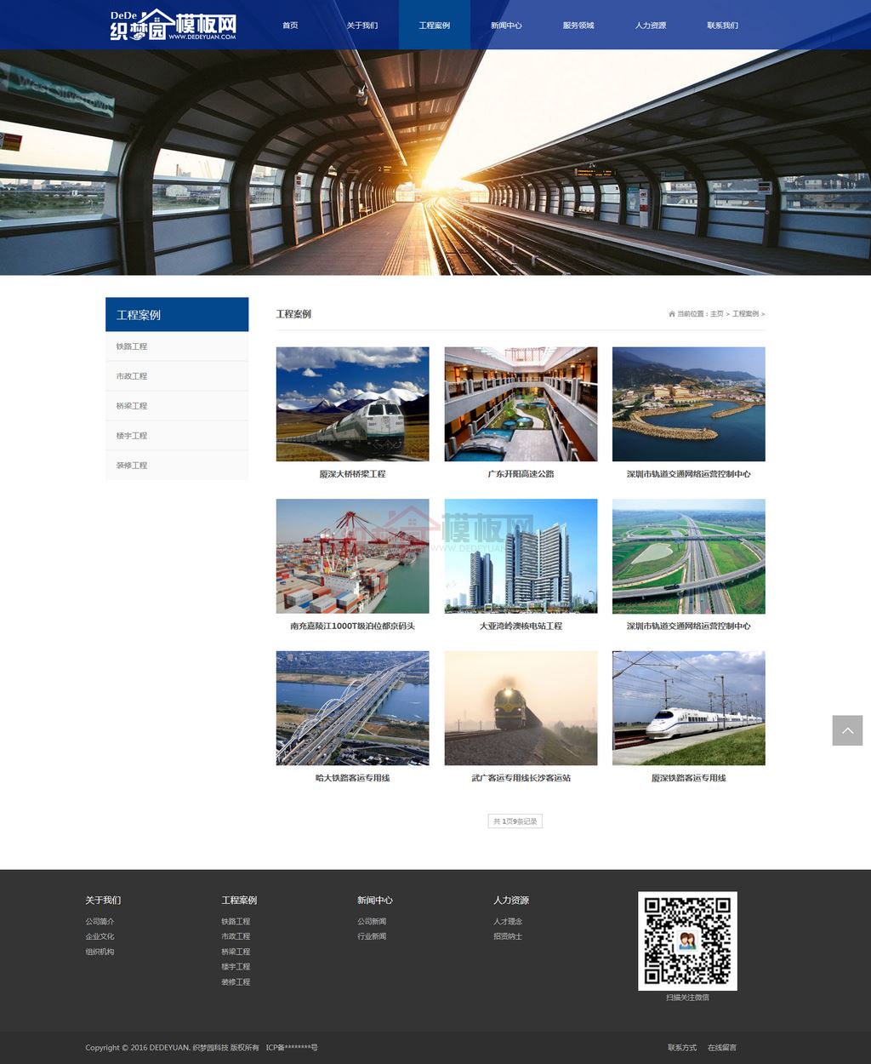
Task: Select the 新闻中心 tab in the top navigation
Action: pos(506,26)
